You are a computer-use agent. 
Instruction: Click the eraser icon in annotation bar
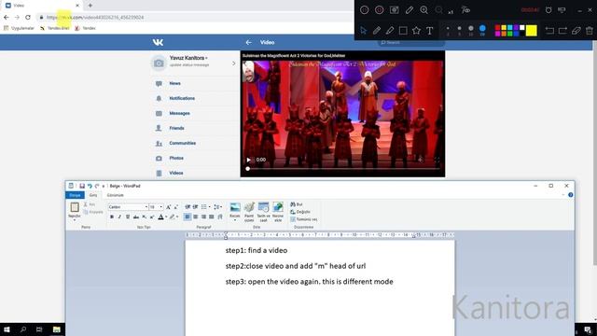tap(576, 31)
